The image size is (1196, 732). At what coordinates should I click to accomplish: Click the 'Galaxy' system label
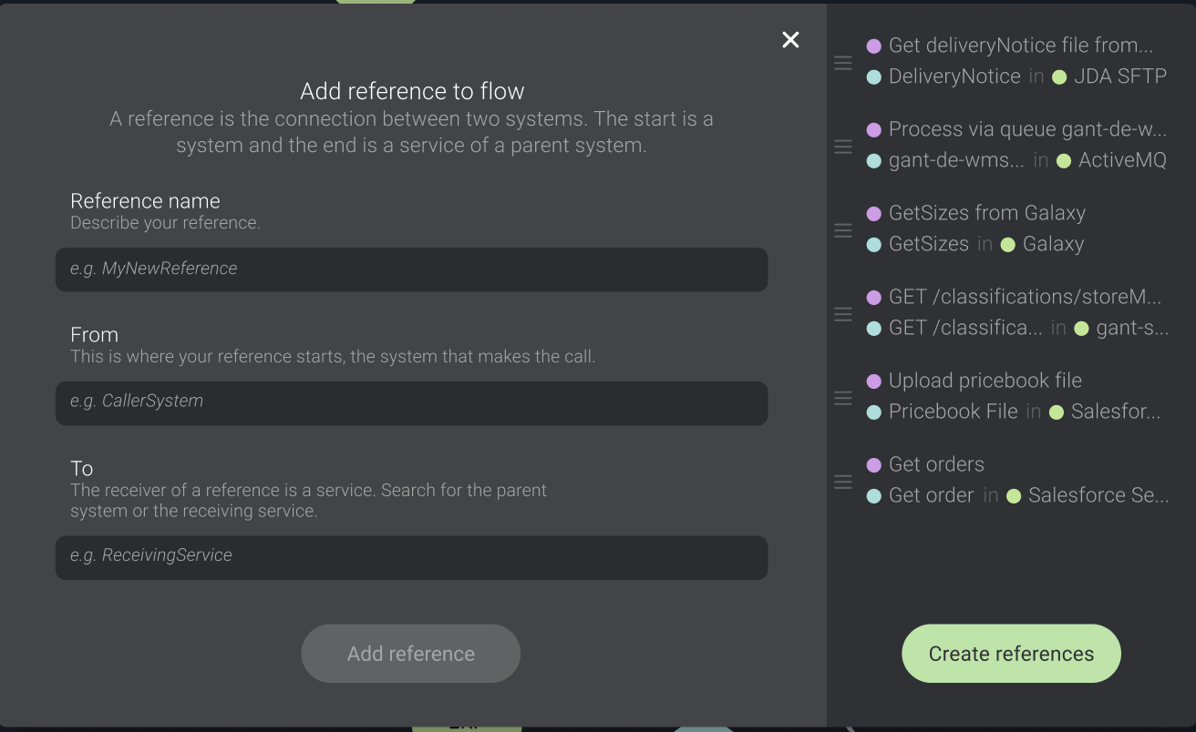click(1053, 244)
